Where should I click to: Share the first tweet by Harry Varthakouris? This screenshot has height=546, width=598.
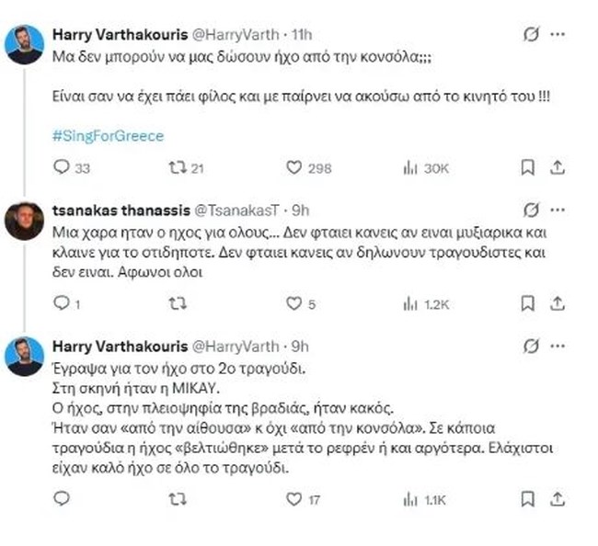point(557,167)
